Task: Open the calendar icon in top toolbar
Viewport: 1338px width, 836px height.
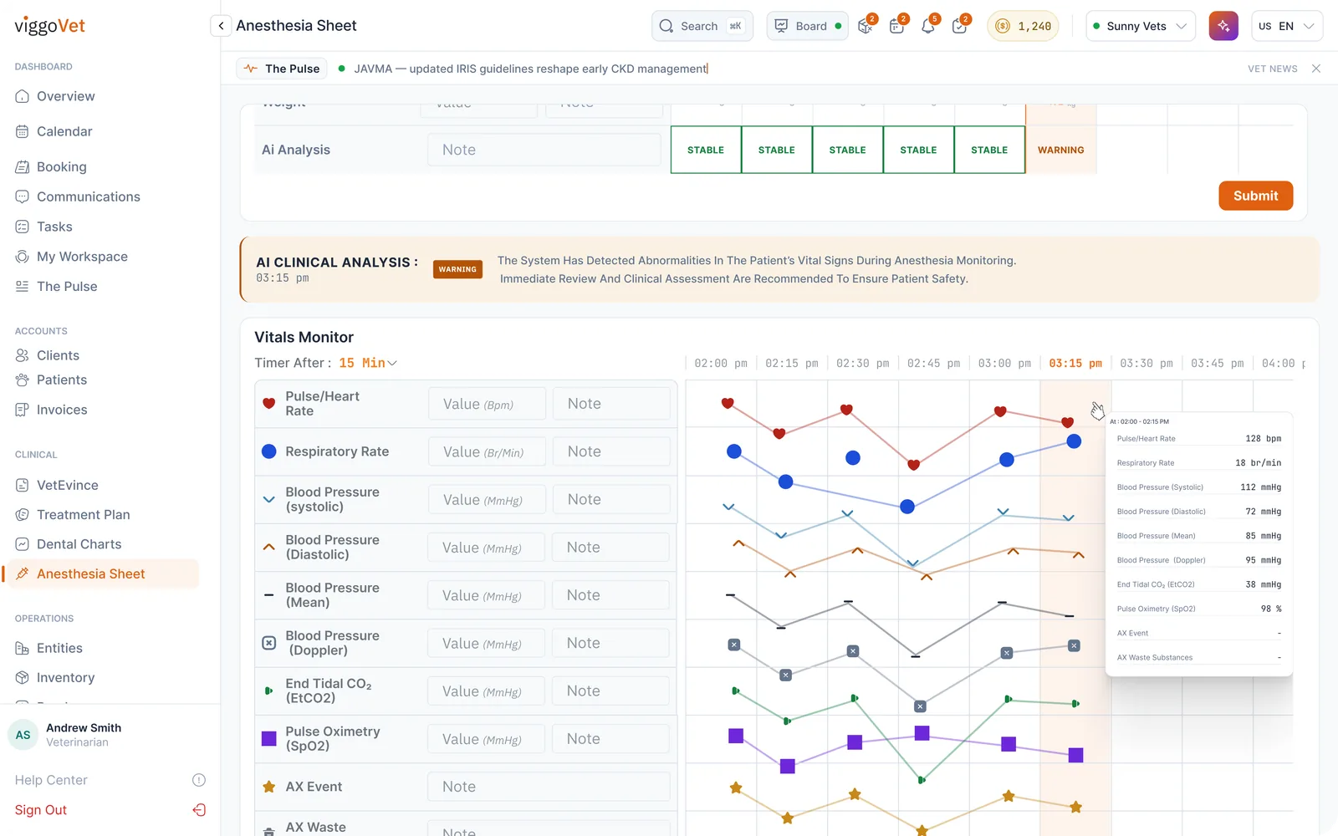Action: [896, 26]
